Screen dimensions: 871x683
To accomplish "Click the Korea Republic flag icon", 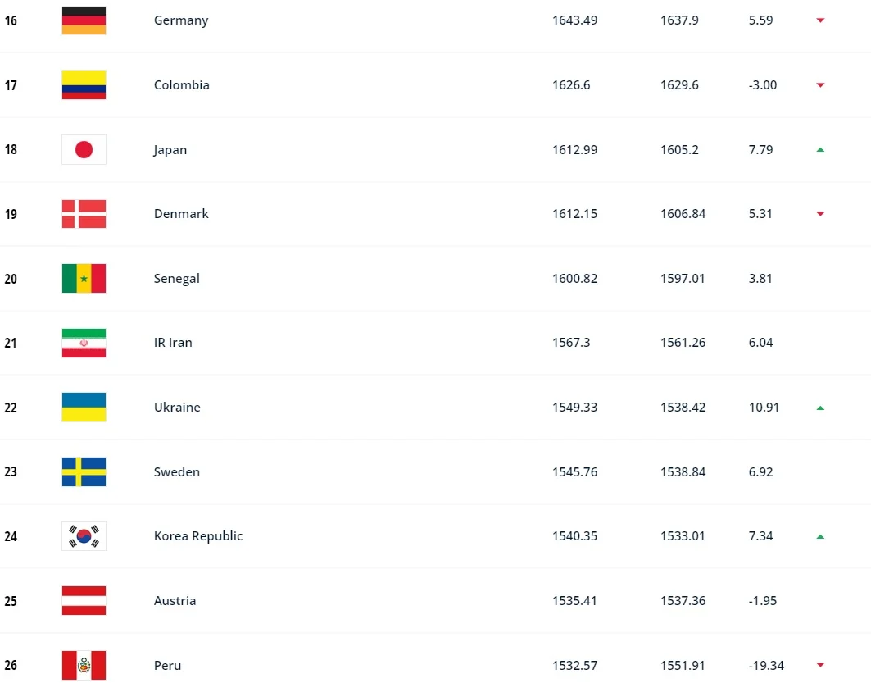I will [84, 536].
